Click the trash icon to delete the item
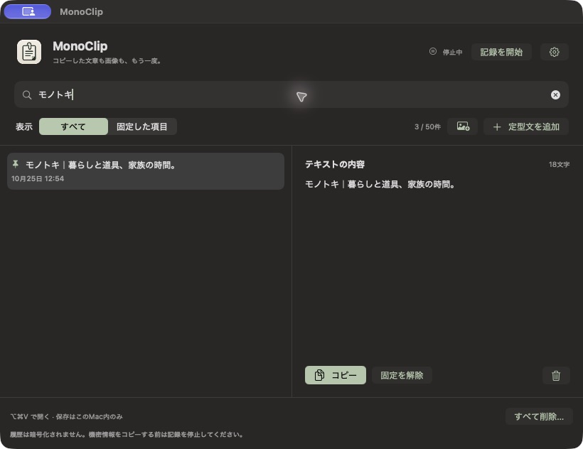Screen dimensions: 583x449 (x=556, y=375)
